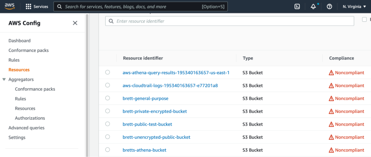
Task: Open the help question-mark icon
Action: (329, 7)
